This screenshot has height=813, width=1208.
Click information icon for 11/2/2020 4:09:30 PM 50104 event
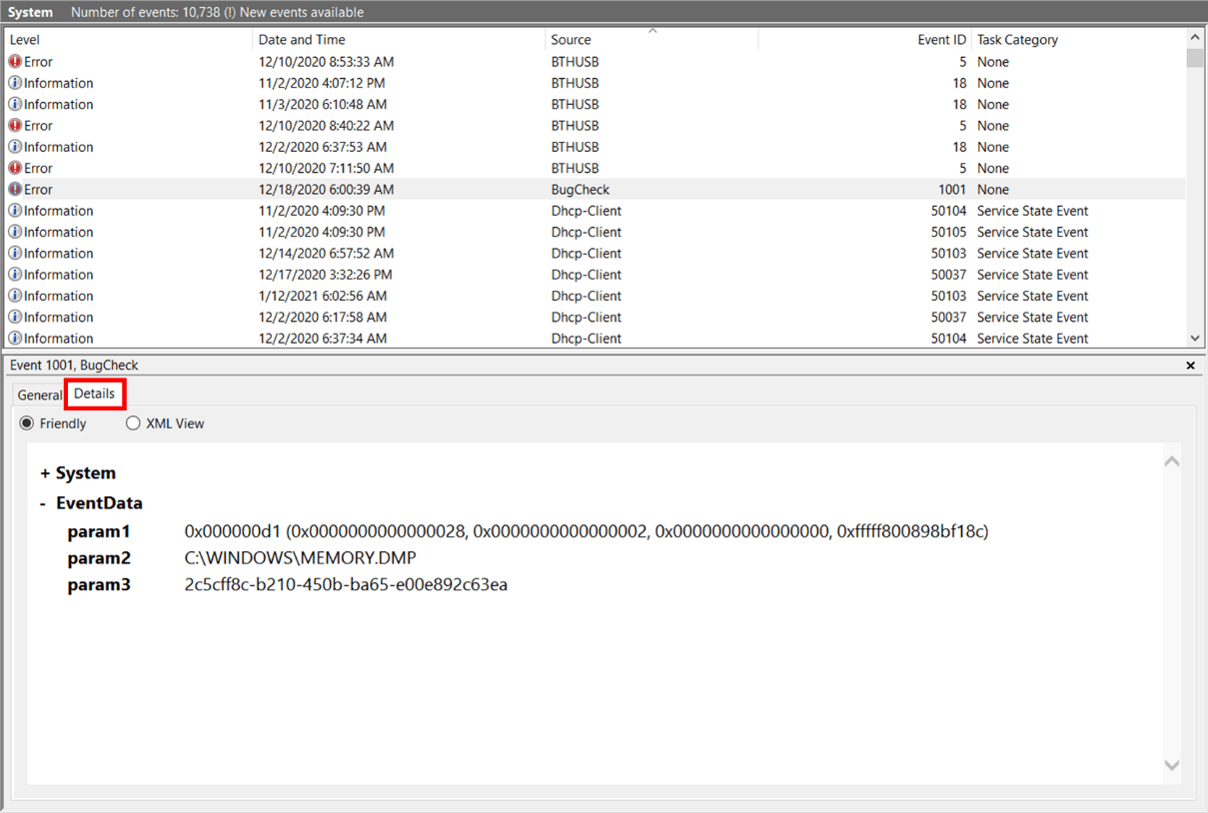point(15,211)
